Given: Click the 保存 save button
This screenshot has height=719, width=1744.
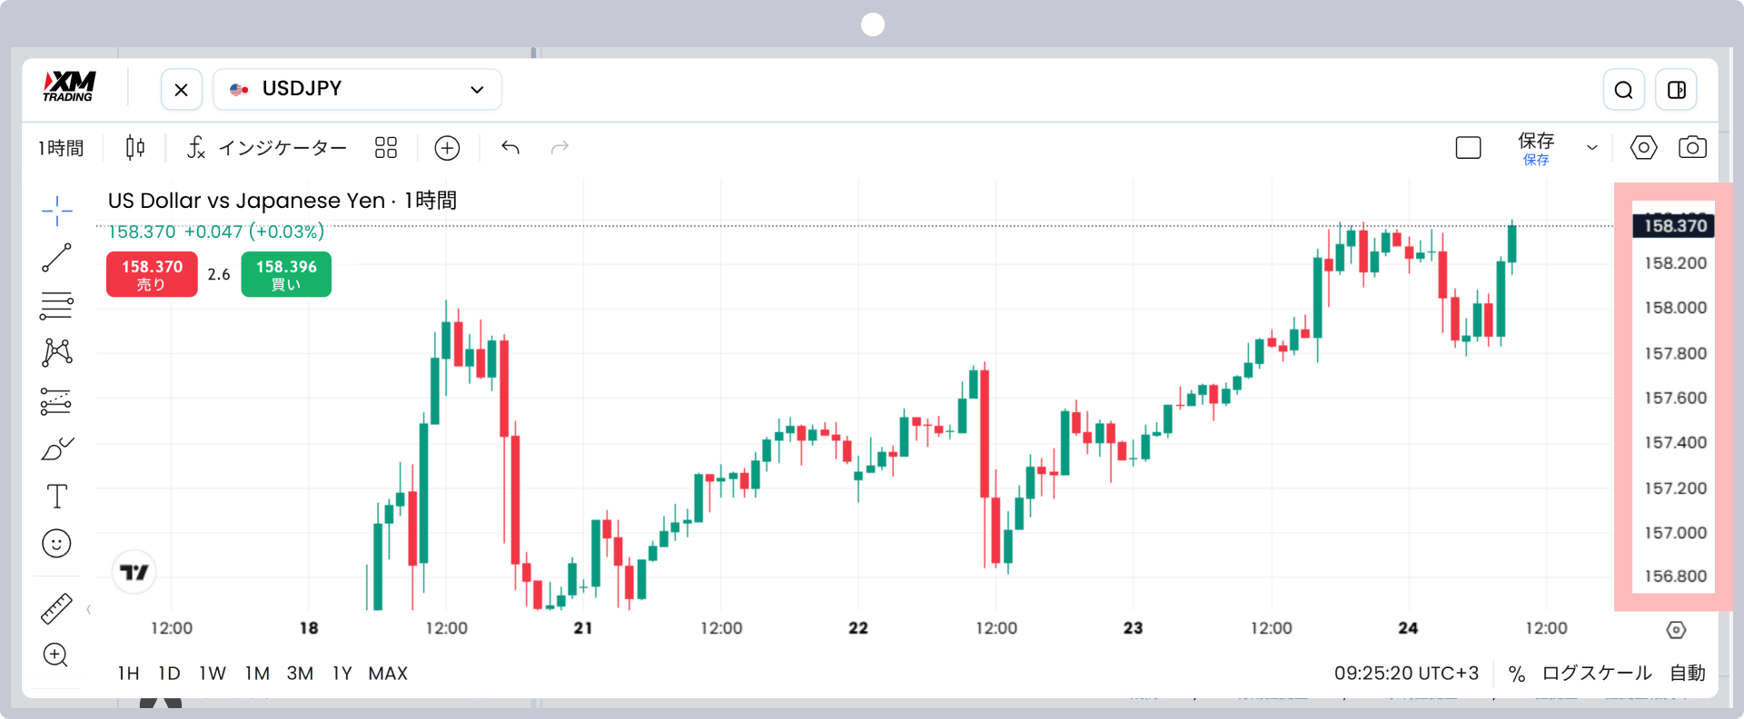Looking at the screenshot, I should tap(1536, 148).
